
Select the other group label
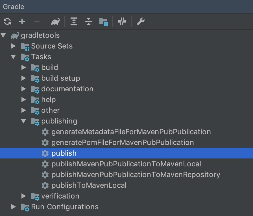(51, 110)
